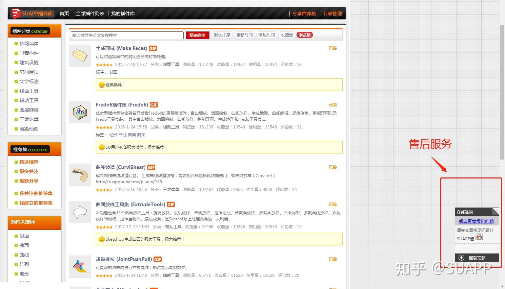
Task: Open 生成面域 (Make Faces) title link
Action: coord(121,48)
